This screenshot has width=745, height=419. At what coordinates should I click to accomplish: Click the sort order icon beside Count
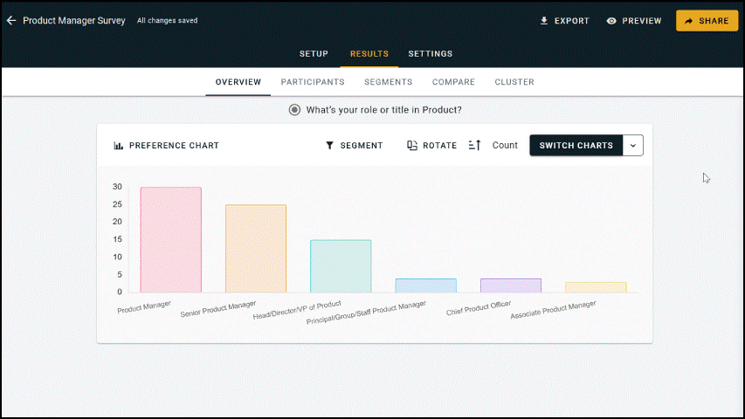point(475,146)
